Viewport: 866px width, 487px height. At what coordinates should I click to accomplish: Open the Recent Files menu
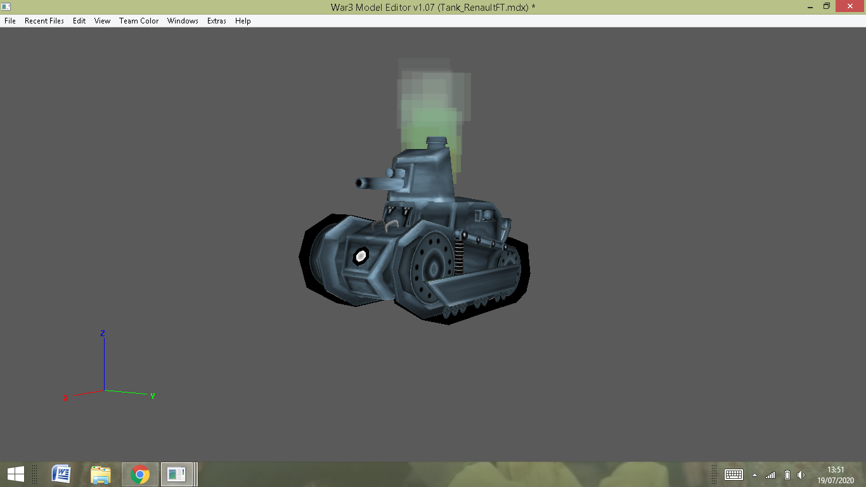click(x=44, y=21)
